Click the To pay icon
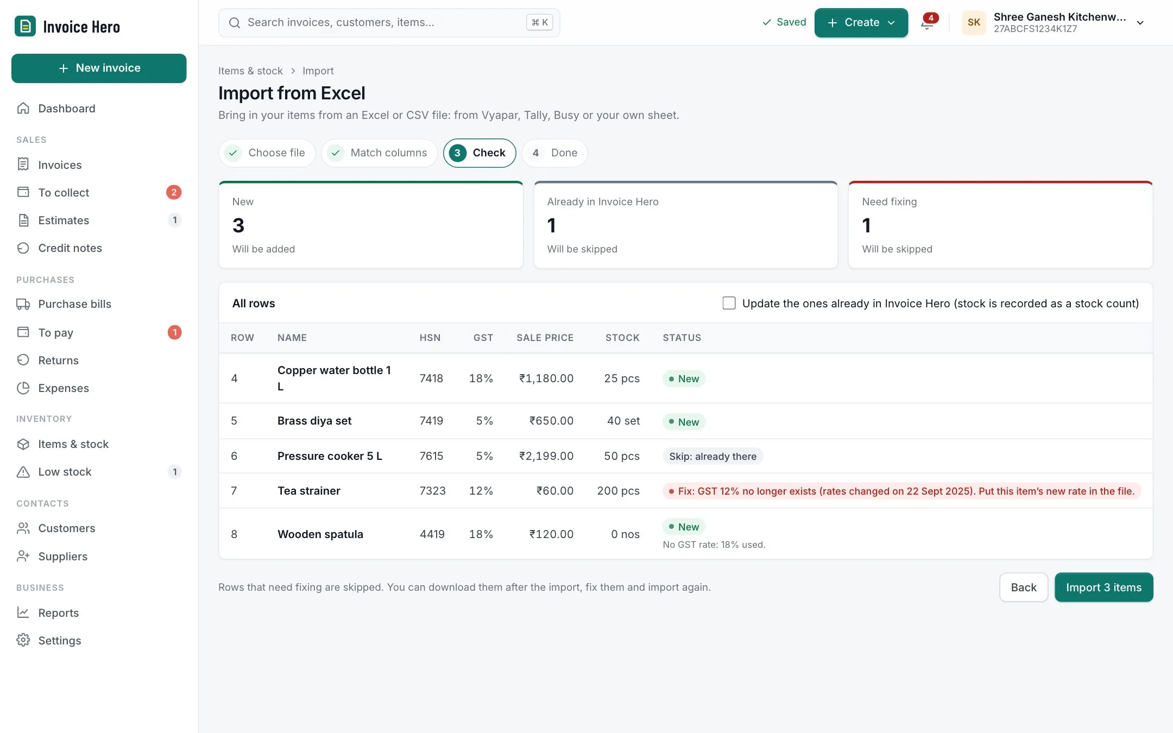 pos(23,332)
